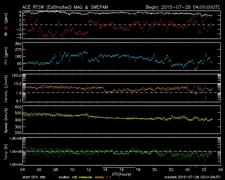Click the 12 hour tick label
This screenshot has width=225, height=180.
89,169
